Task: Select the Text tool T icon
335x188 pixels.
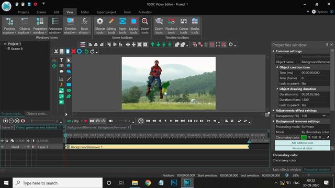Action: (61, 60)
